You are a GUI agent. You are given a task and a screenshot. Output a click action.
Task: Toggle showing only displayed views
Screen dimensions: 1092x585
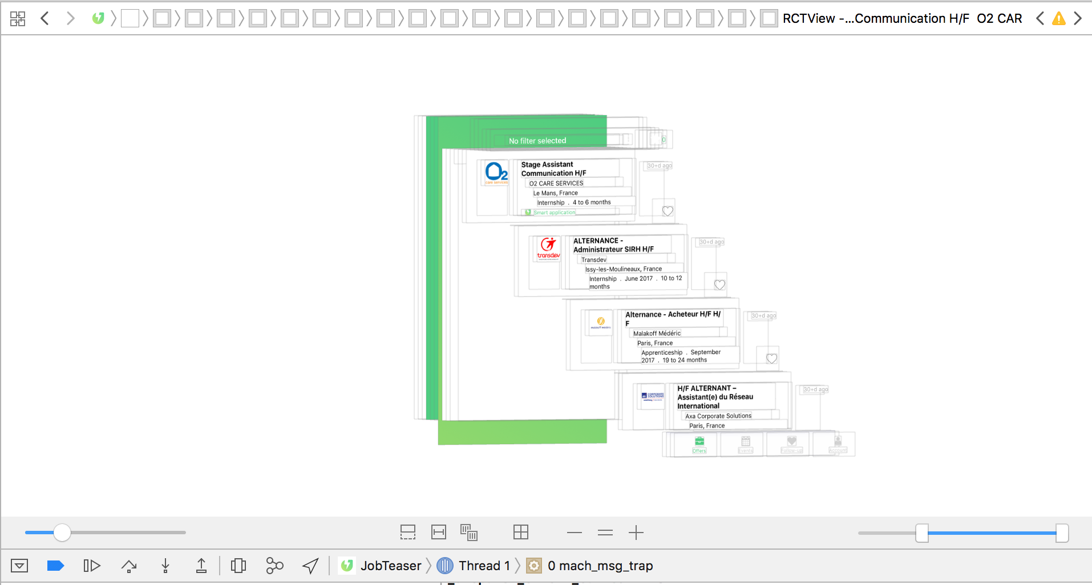pos(469,532)
